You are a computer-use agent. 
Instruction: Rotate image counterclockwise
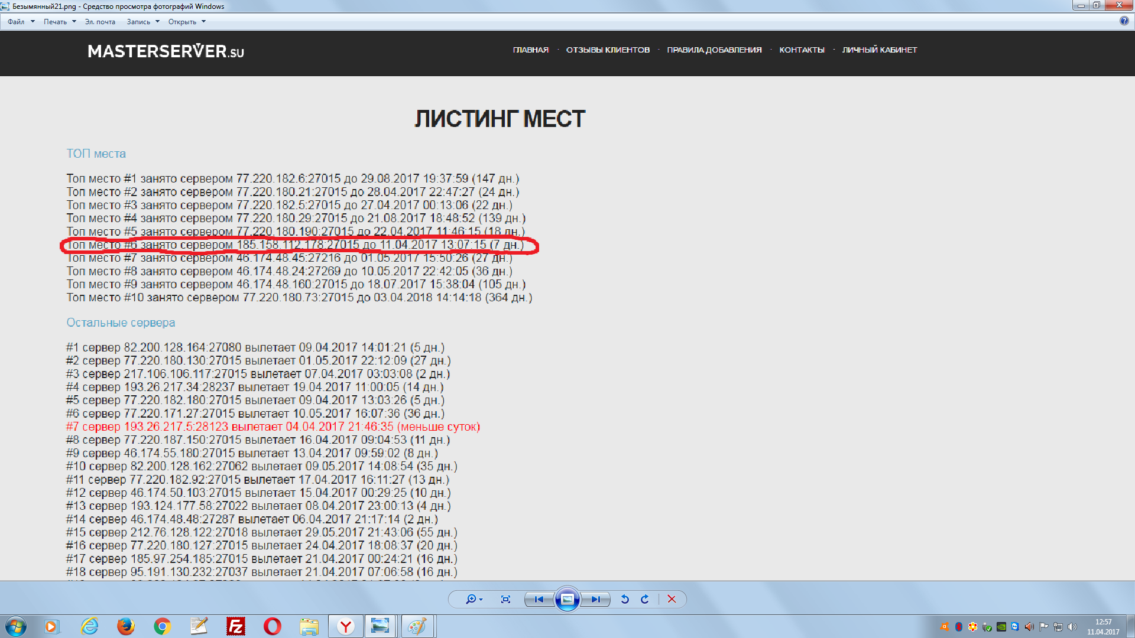pyautogui.click(x=625, y=599)
